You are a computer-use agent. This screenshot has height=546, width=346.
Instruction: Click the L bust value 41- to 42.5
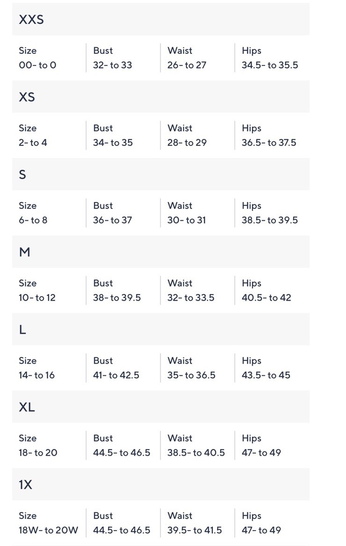pos(116,375)
